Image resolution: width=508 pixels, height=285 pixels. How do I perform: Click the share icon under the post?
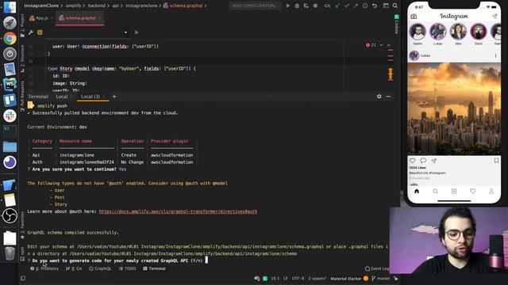tap(434, 161)
